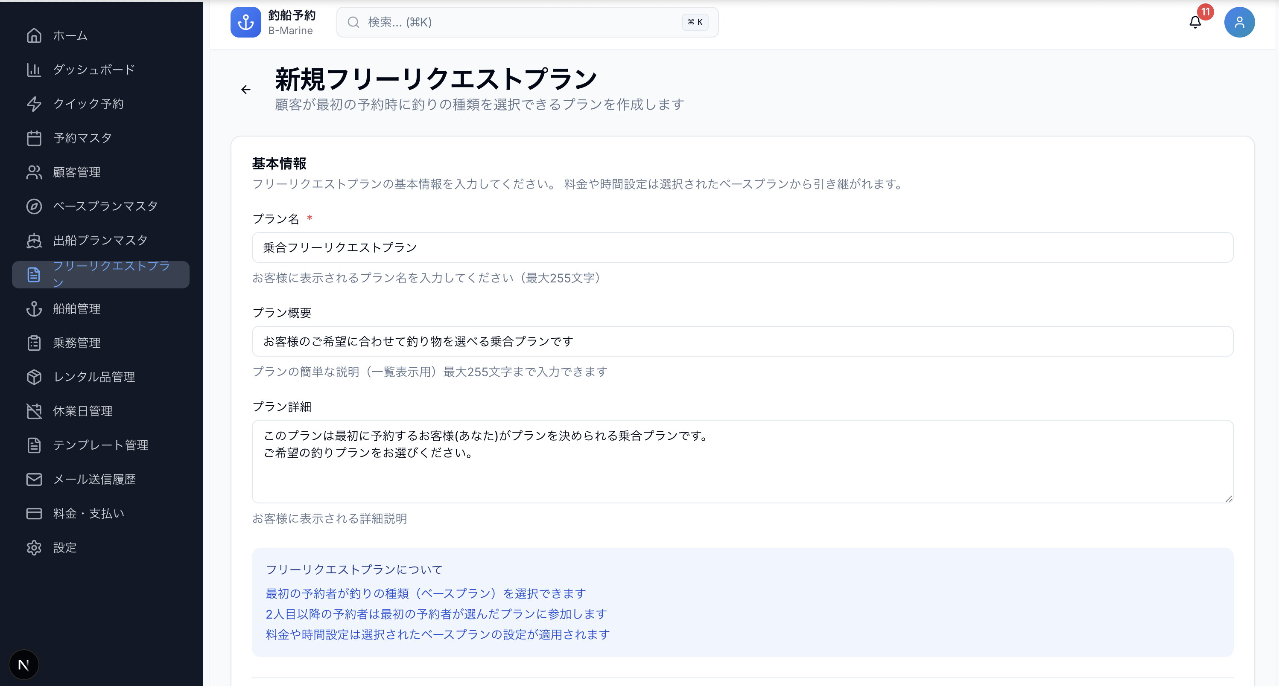
Task: Click the プラン詳細 textarea resize handle
Action: click(x=1228, y=499)
